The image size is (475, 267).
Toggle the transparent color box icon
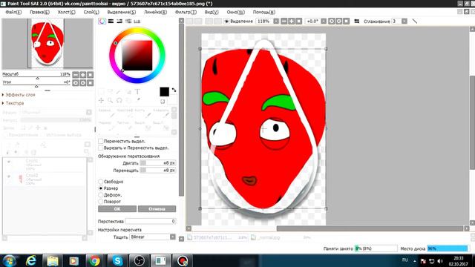click(163, 102)
